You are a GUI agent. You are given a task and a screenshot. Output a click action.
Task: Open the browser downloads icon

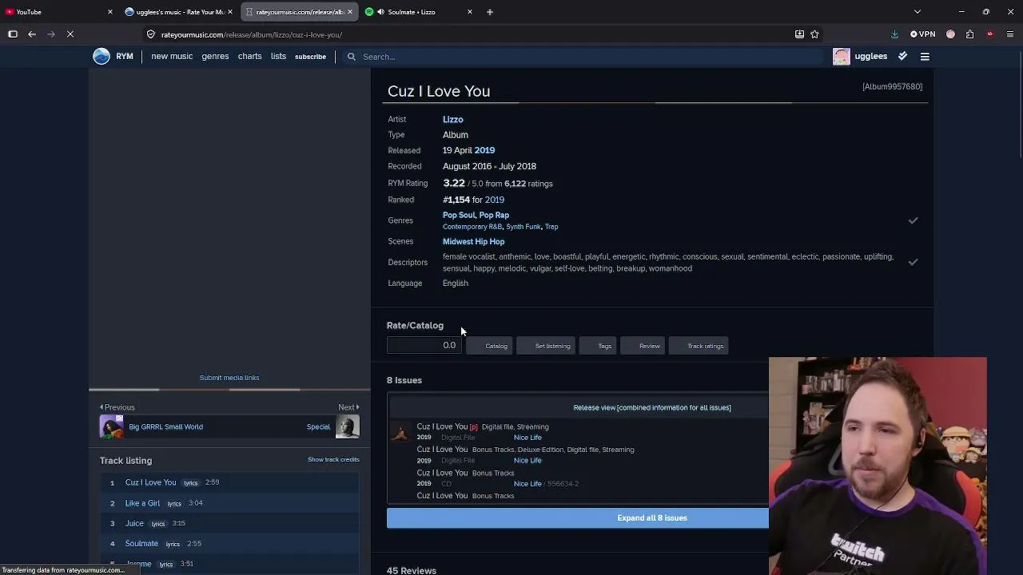pos(894,34)
